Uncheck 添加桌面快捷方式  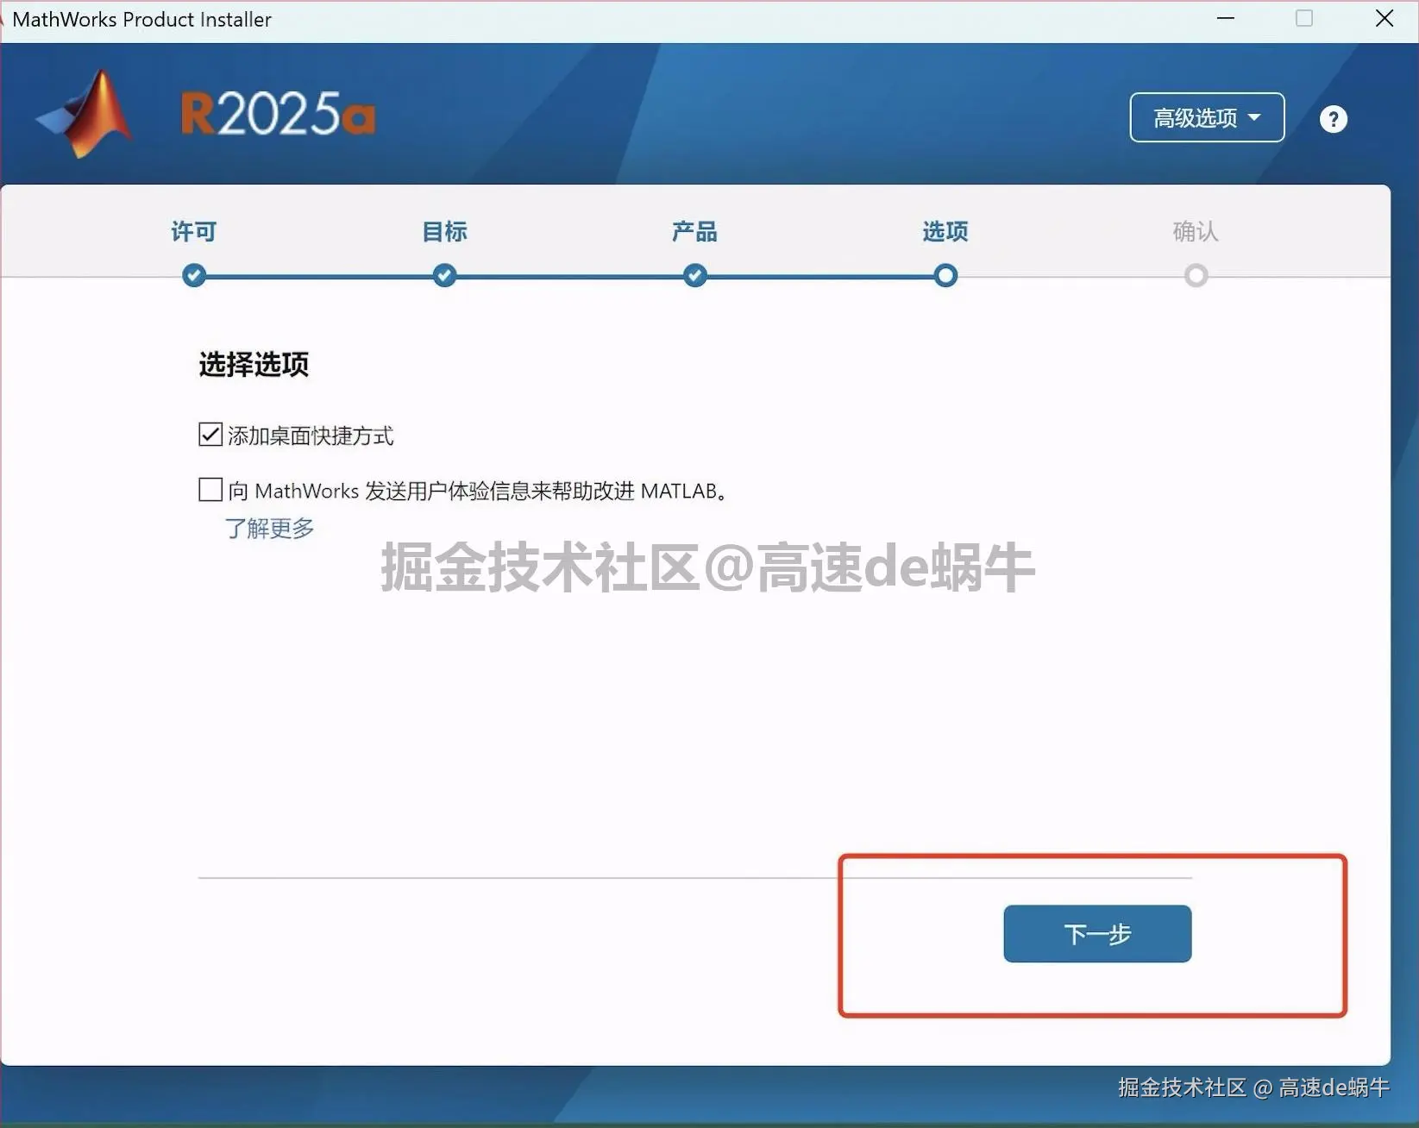(x=210, y=435)
